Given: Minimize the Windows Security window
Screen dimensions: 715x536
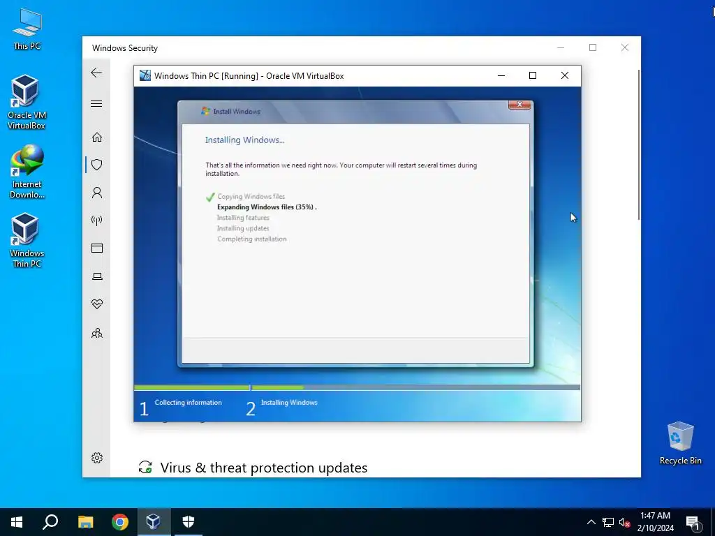Looking at the screenshot, I should [x=561, y=47].
